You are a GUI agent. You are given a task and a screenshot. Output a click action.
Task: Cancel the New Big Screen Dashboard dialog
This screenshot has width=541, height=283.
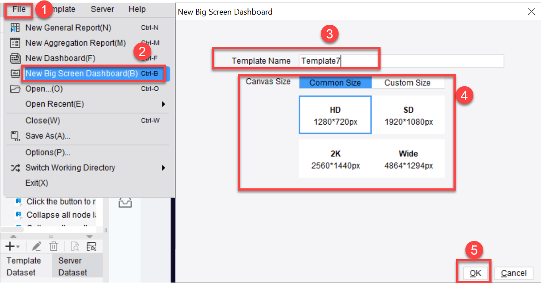click(x=514, y=273)
